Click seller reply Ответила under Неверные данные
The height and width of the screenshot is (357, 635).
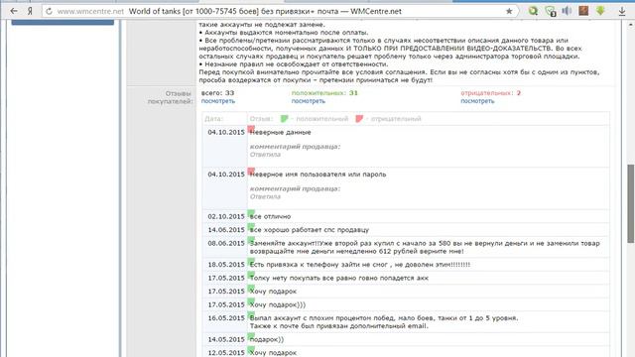[265, 155]
